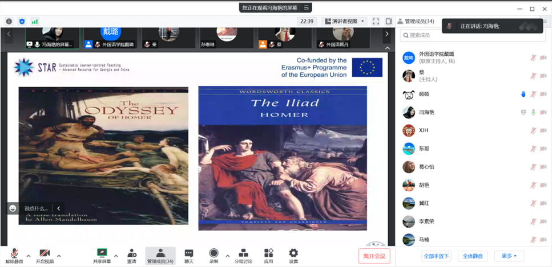
Task: Select member 李素荣 in list
Action: tap(474, 221)
